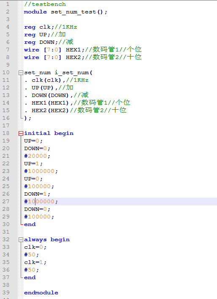Click UP=0; on line 19
217x299 pixels.
pos(33,141)
